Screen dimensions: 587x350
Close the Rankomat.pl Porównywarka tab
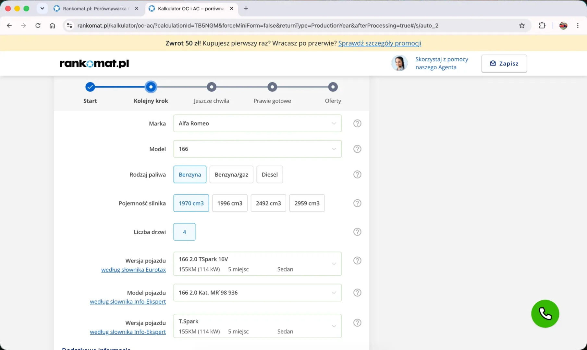[x=137, y=8]
